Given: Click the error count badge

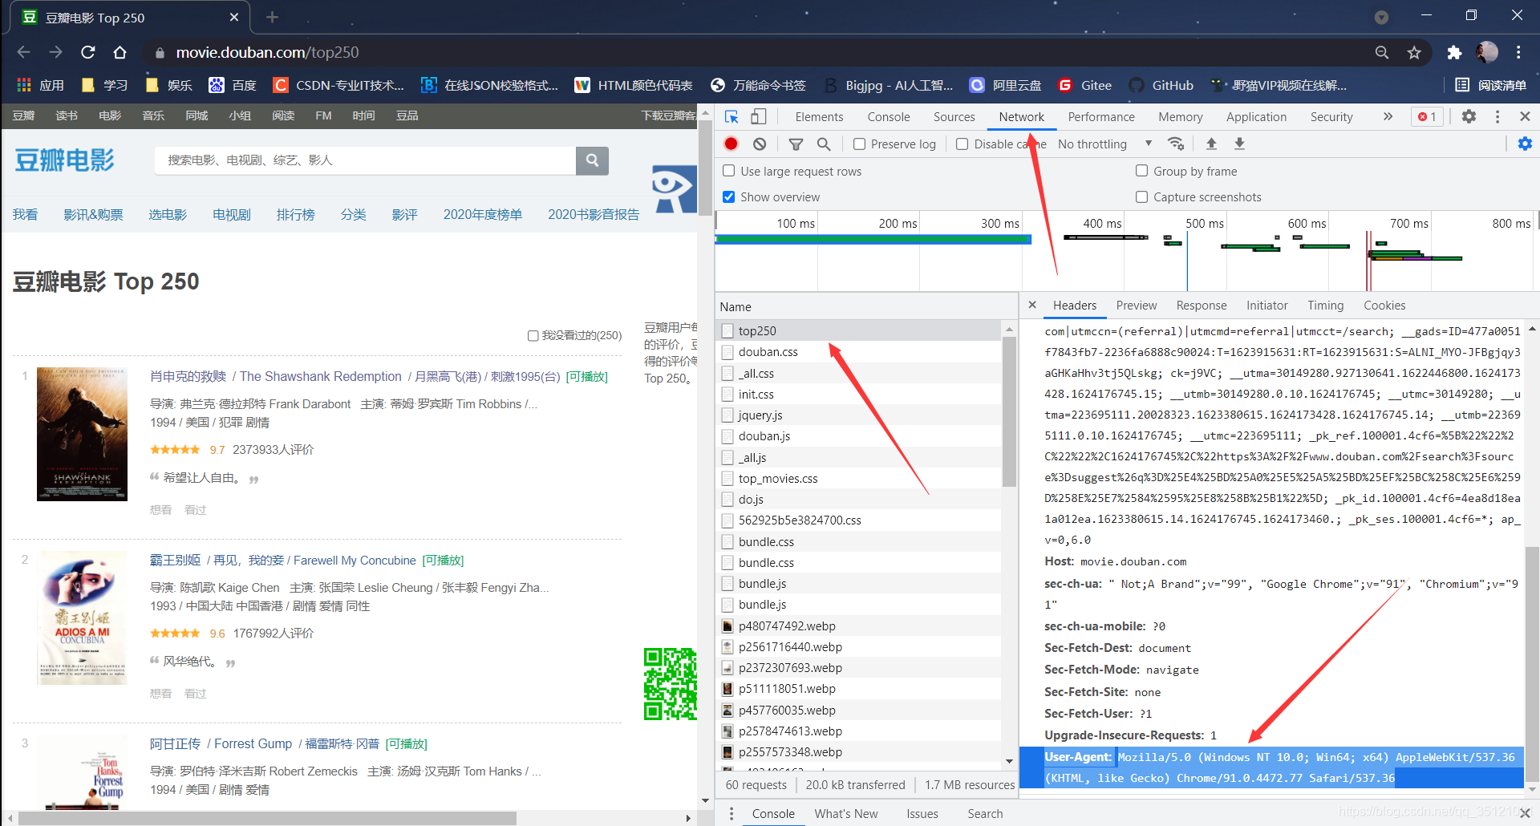Looking at the screenshot, I should 1428,116.
